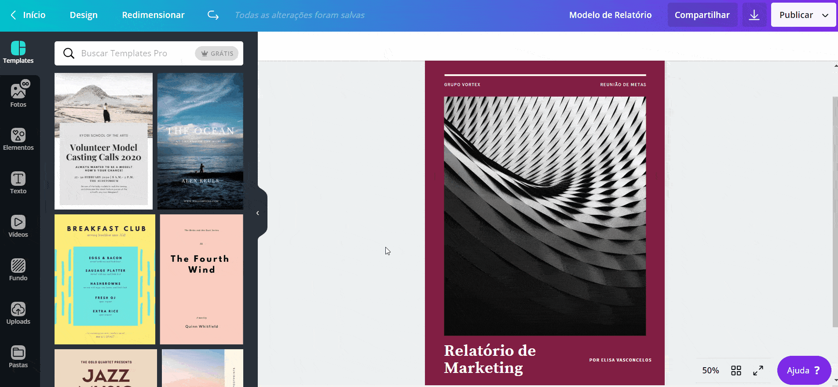Viewport: 838px width, 387px height.
Task: Open the Design menu
Action: point(84,15)
